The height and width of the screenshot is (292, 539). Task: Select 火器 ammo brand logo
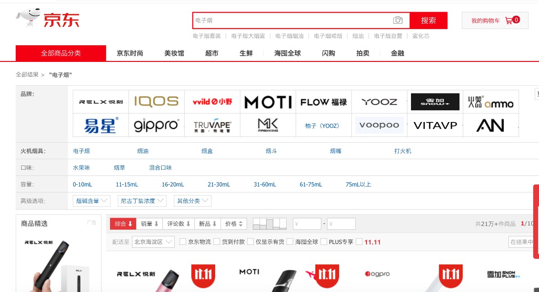pos(490,102)
